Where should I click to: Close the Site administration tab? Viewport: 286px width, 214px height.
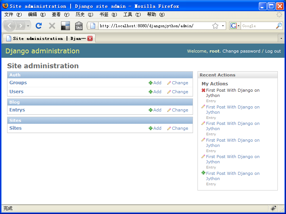coord(90,38)
